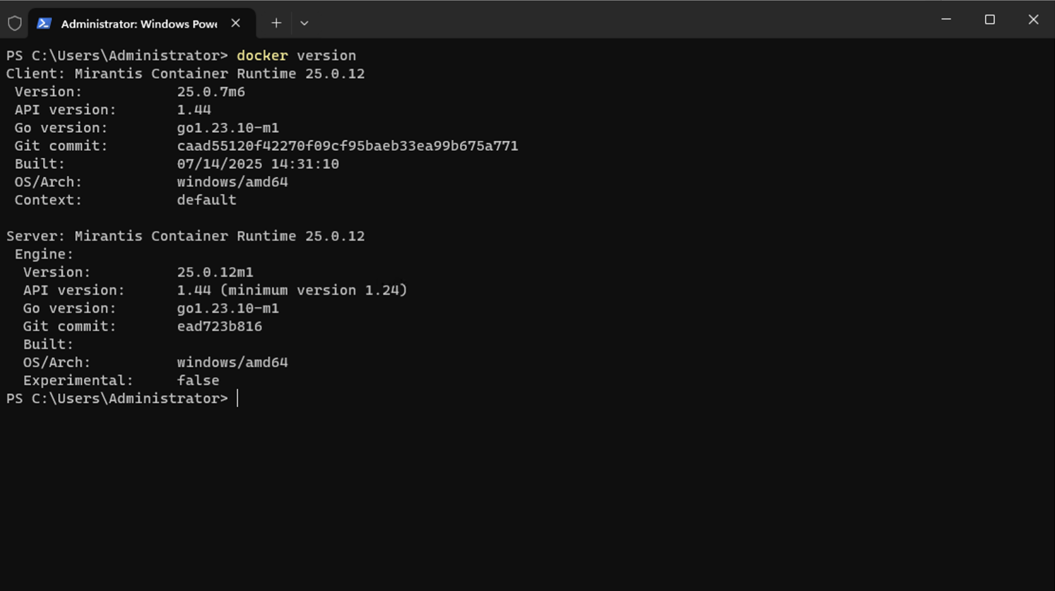
Task: Click the git commit hash caad55120f42270f09cf95baeb33ea99b675a771
Action: (x=348, y=146)
